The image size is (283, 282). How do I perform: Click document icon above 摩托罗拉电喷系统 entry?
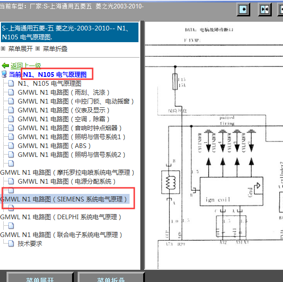[x=11, y=163]
